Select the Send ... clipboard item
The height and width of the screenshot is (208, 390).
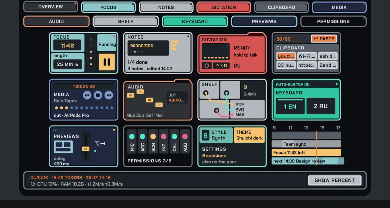[328, 65]
